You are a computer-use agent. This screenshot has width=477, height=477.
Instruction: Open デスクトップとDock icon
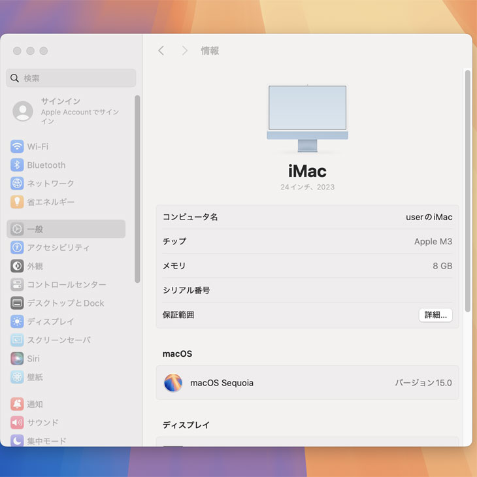tap(17, 303)
